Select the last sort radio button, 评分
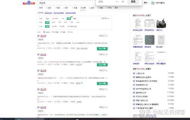 [69, 32]
